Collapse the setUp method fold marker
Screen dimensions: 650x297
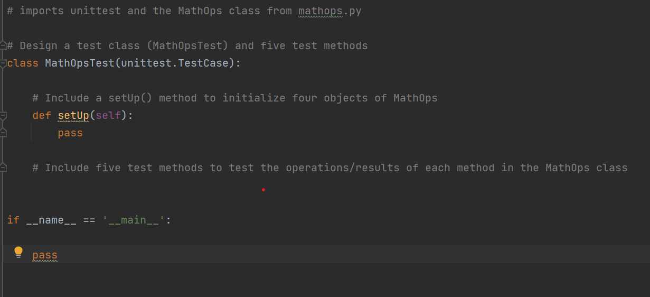3,115
